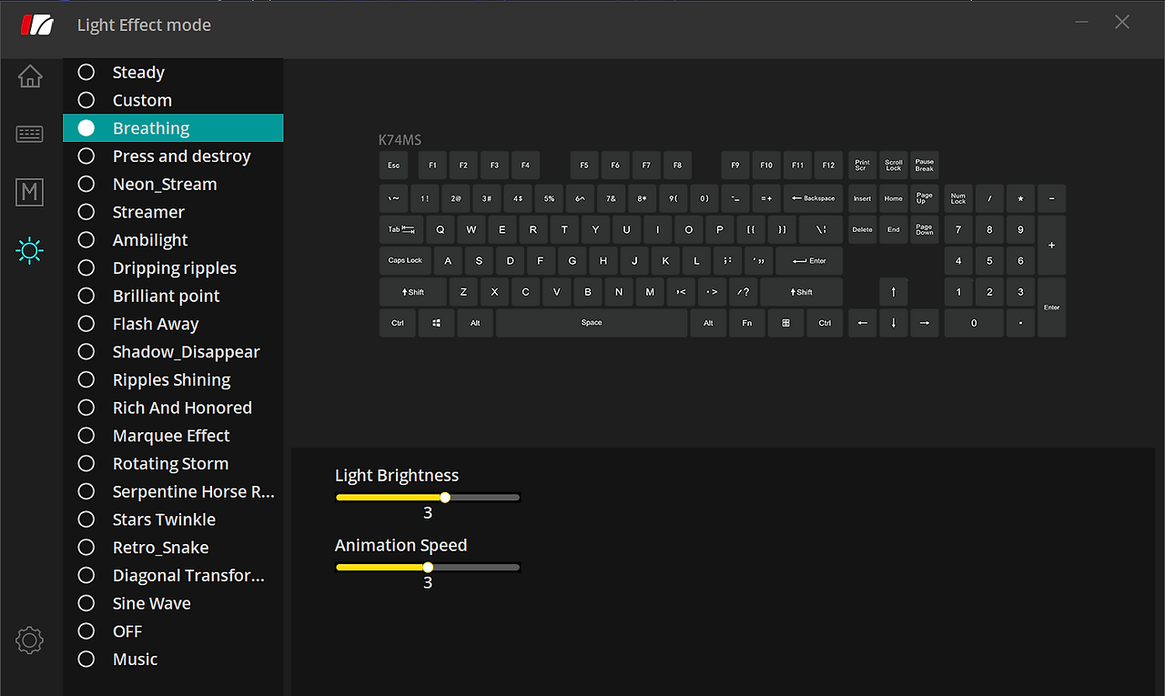This screenshot has height=696, width=1165.
Task: Select the Music light effect
Action: pos(173,660)
